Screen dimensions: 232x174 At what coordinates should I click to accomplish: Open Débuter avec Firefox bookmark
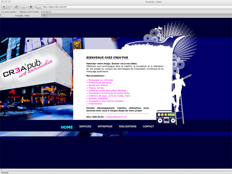(29, 12)
